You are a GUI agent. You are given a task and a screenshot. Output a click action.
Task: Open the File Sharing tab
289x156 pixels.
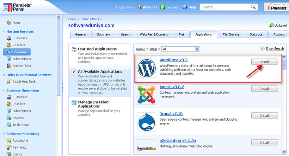click(231, 34)
